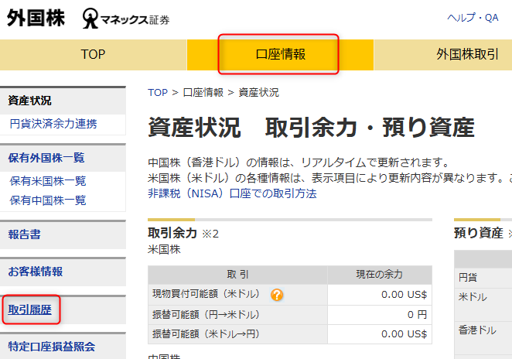
Task: Click the 資産状況 取引余力・預り資産 page heading
Action: (311, 128)
